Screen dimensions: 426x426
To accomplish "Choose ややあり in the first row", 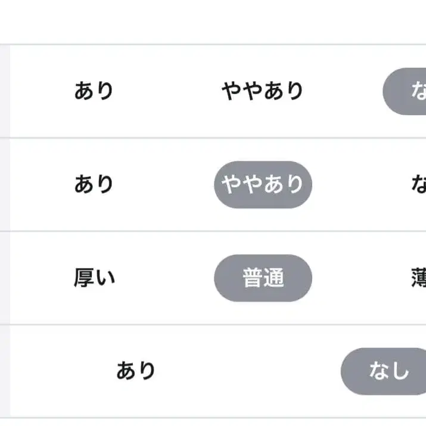I will [263, 91].
